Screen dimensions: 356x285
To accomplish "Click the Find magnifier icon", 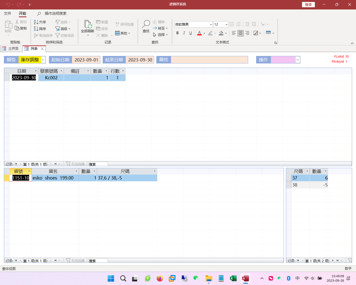I will 146,24.
